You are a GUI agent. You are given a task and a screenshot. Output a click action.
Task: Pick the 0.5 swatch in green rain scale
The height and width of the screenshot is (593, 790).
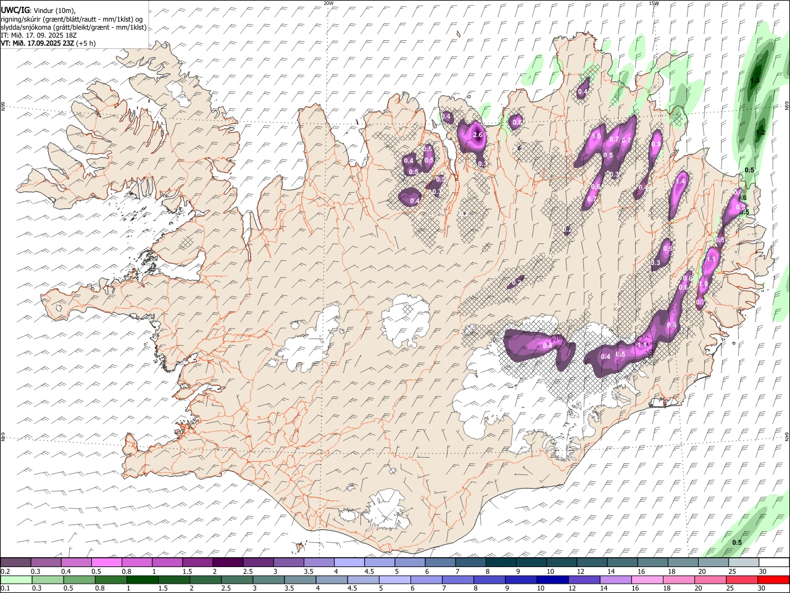pyautogui.click(x=80, y=579)
